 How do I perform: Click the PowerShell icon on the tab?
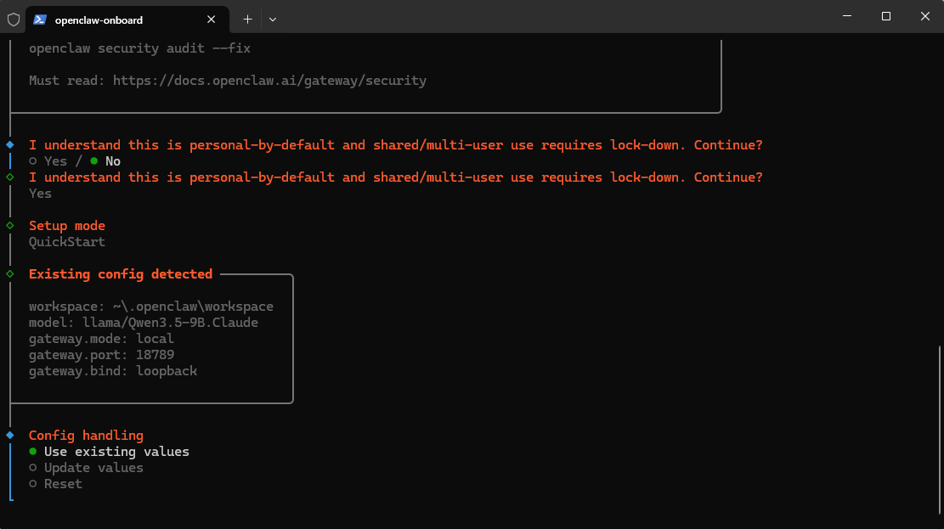click(40, 19)
